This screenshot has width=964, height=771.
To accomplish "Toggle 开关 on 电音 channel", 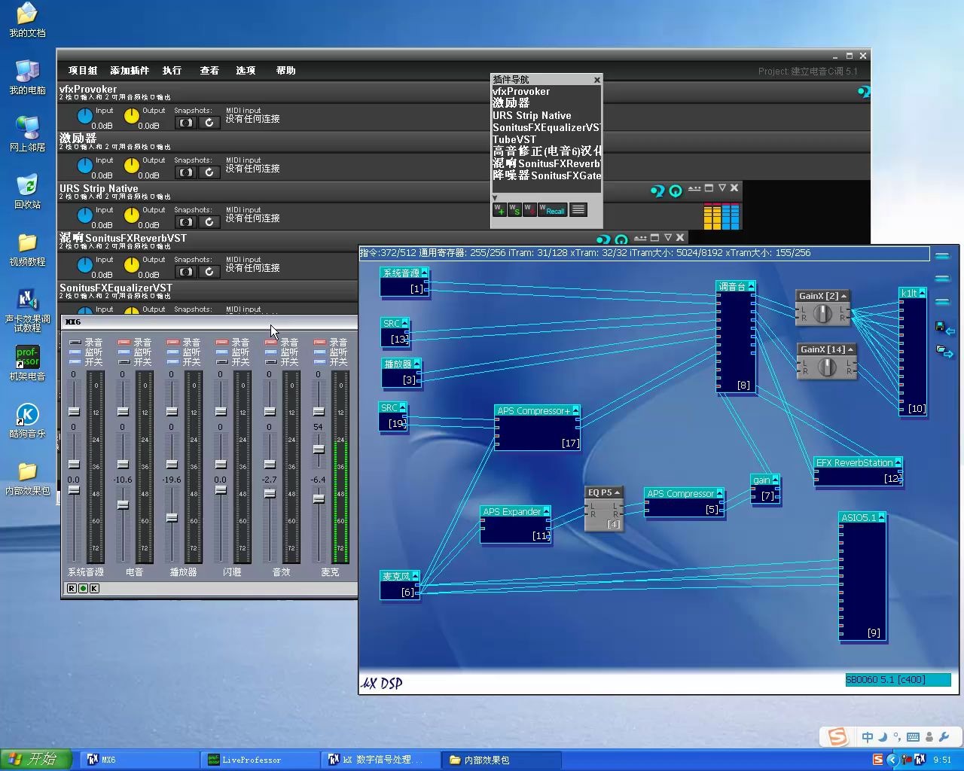I will (124, 362).
